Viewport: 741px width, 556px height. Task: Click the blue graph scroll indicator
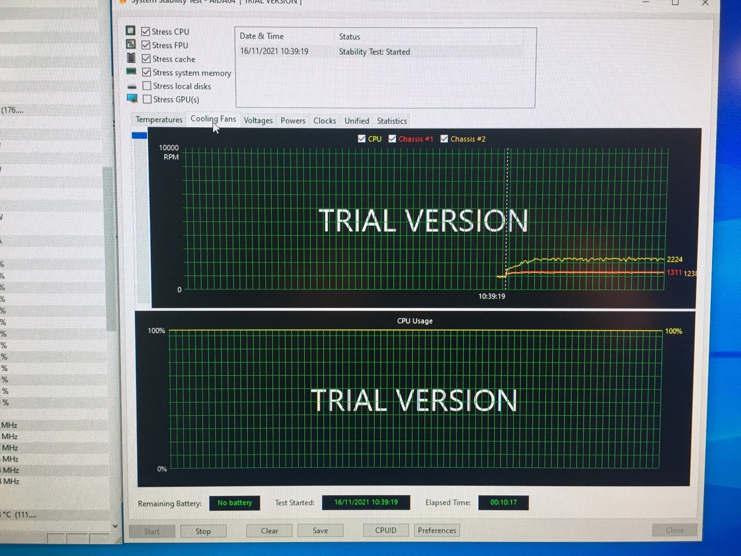click(x=139, y=135)
